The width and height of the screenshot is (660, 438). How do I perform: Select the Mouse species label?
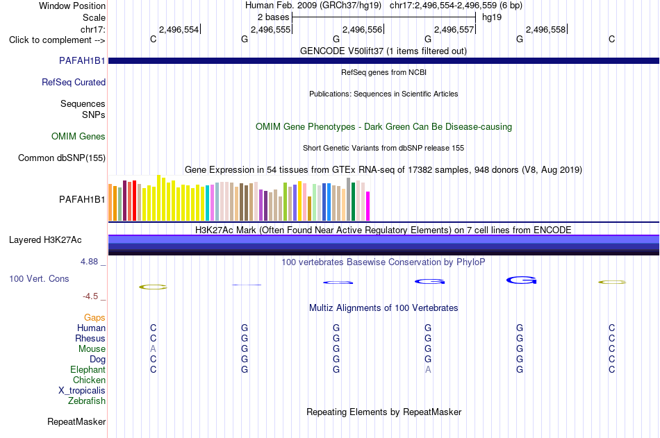92,348
